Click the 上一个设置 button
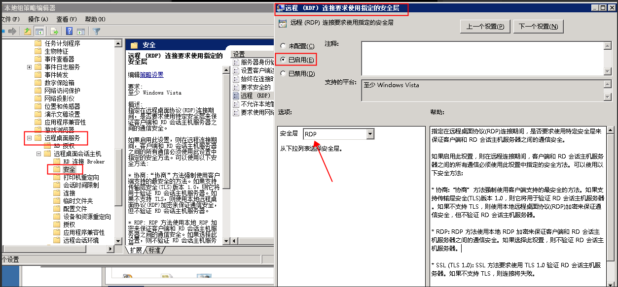 pos(485,27)
